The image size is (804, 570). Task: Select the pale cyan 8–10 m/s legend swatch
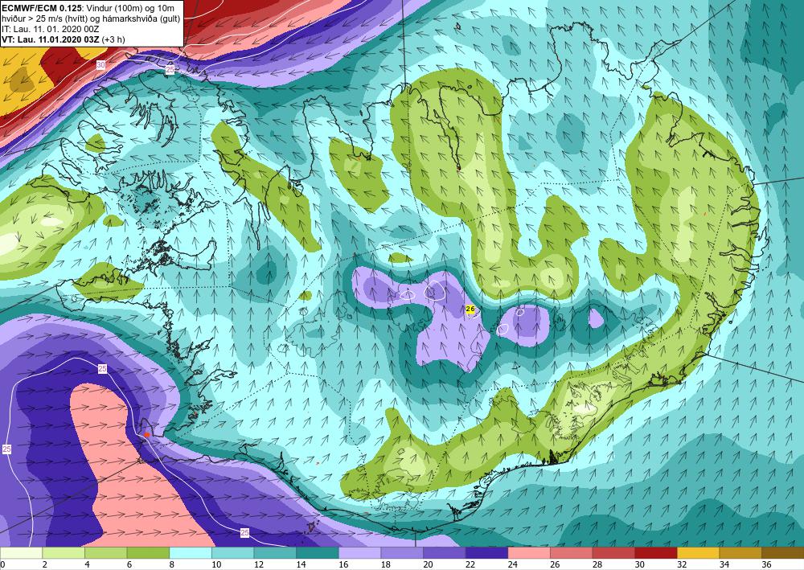pyautogui.click(x=191, y=552)
